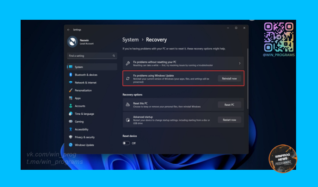Screen dimensions: 318x187
Task: Click the Reinstall now button
Action: tap(229, 79)
